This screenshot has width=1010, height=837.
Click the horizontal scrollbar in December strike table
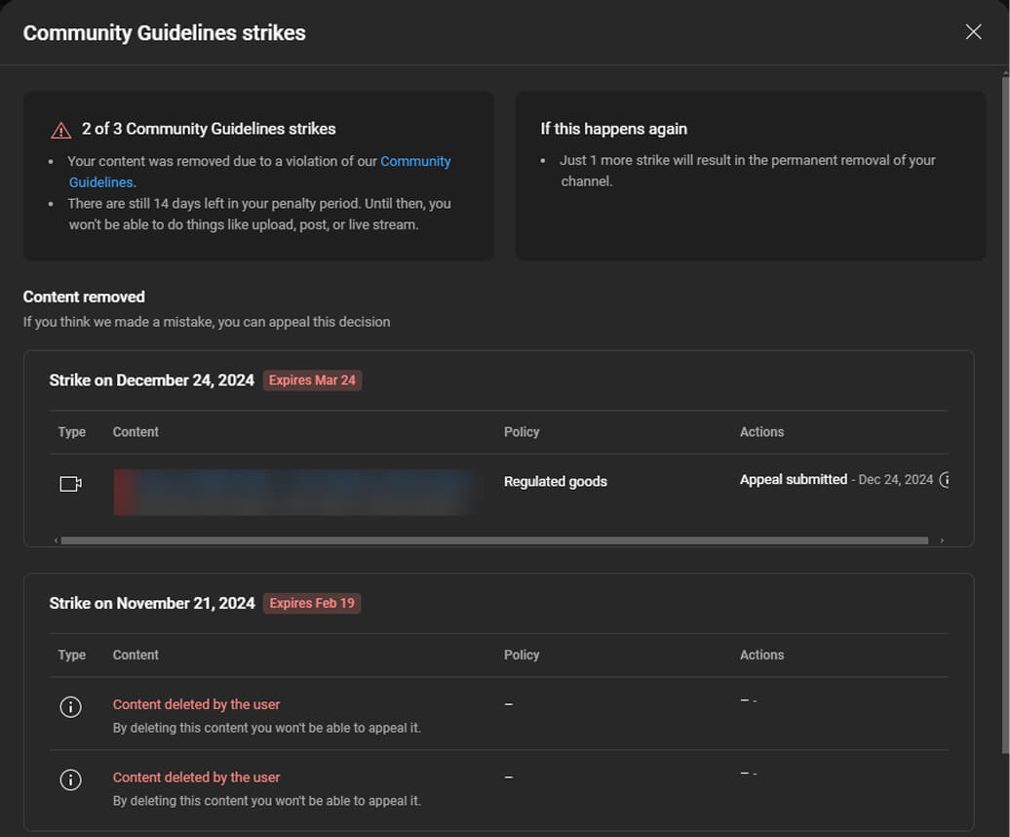[494, 540]
